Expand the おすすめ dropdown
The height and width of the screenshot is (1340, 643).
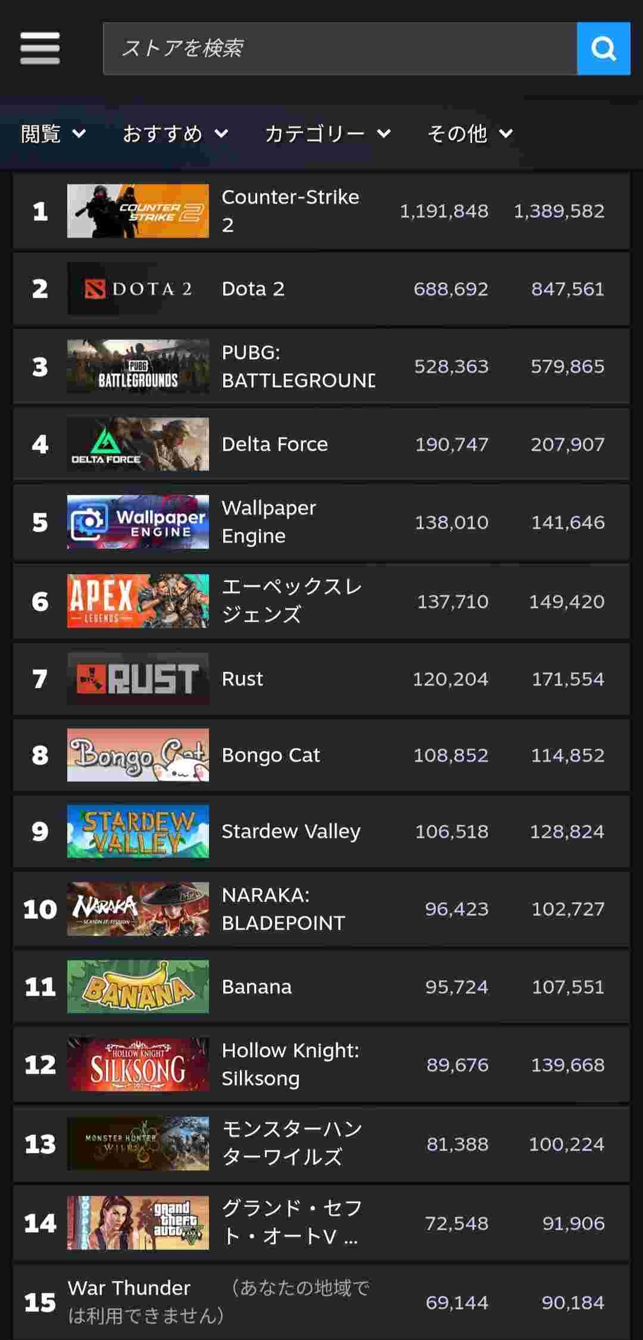coord(175,133)
